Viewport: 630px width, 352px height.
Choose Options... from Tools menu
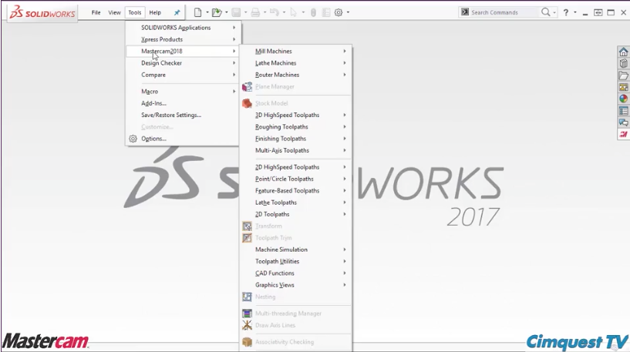point(184,139)
